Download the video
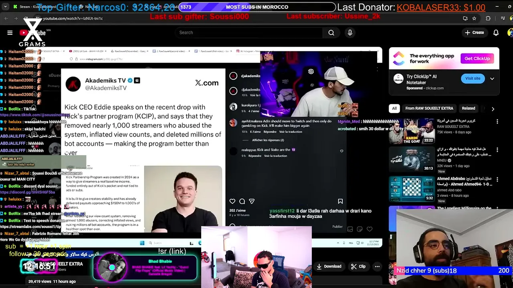Viewport: 513px width, 288px height. [329, 266]
